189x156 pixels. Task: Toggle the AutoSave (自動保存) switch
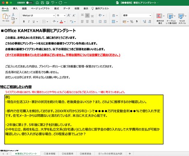click(x=29, y=3)
